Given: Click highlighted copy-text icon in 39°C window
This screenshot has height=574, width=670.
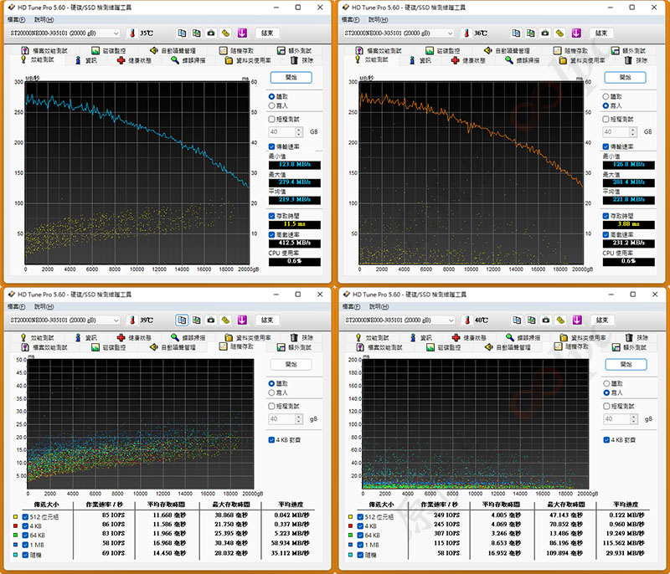Looking at the screenshot, I should pyautogui.click(x=182, y=320).
